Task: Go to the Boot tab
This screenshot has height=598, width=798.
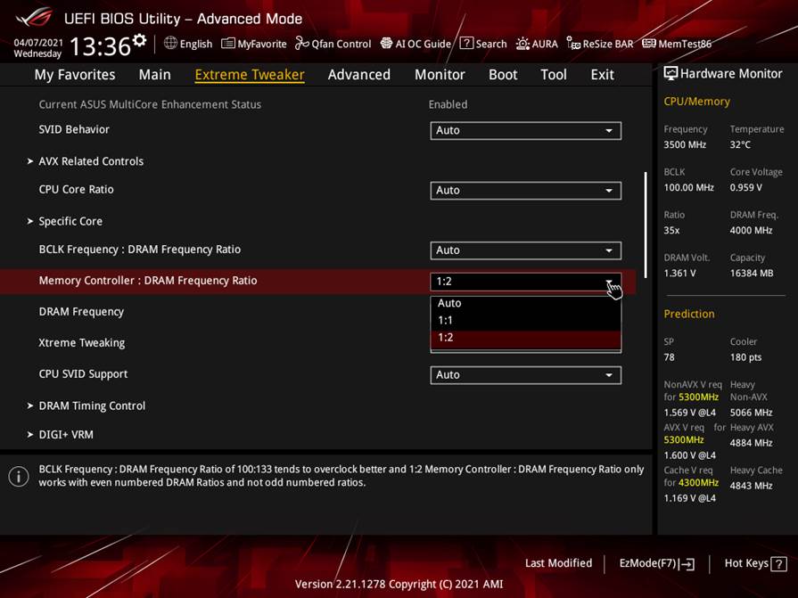Action: coord(503,75)
